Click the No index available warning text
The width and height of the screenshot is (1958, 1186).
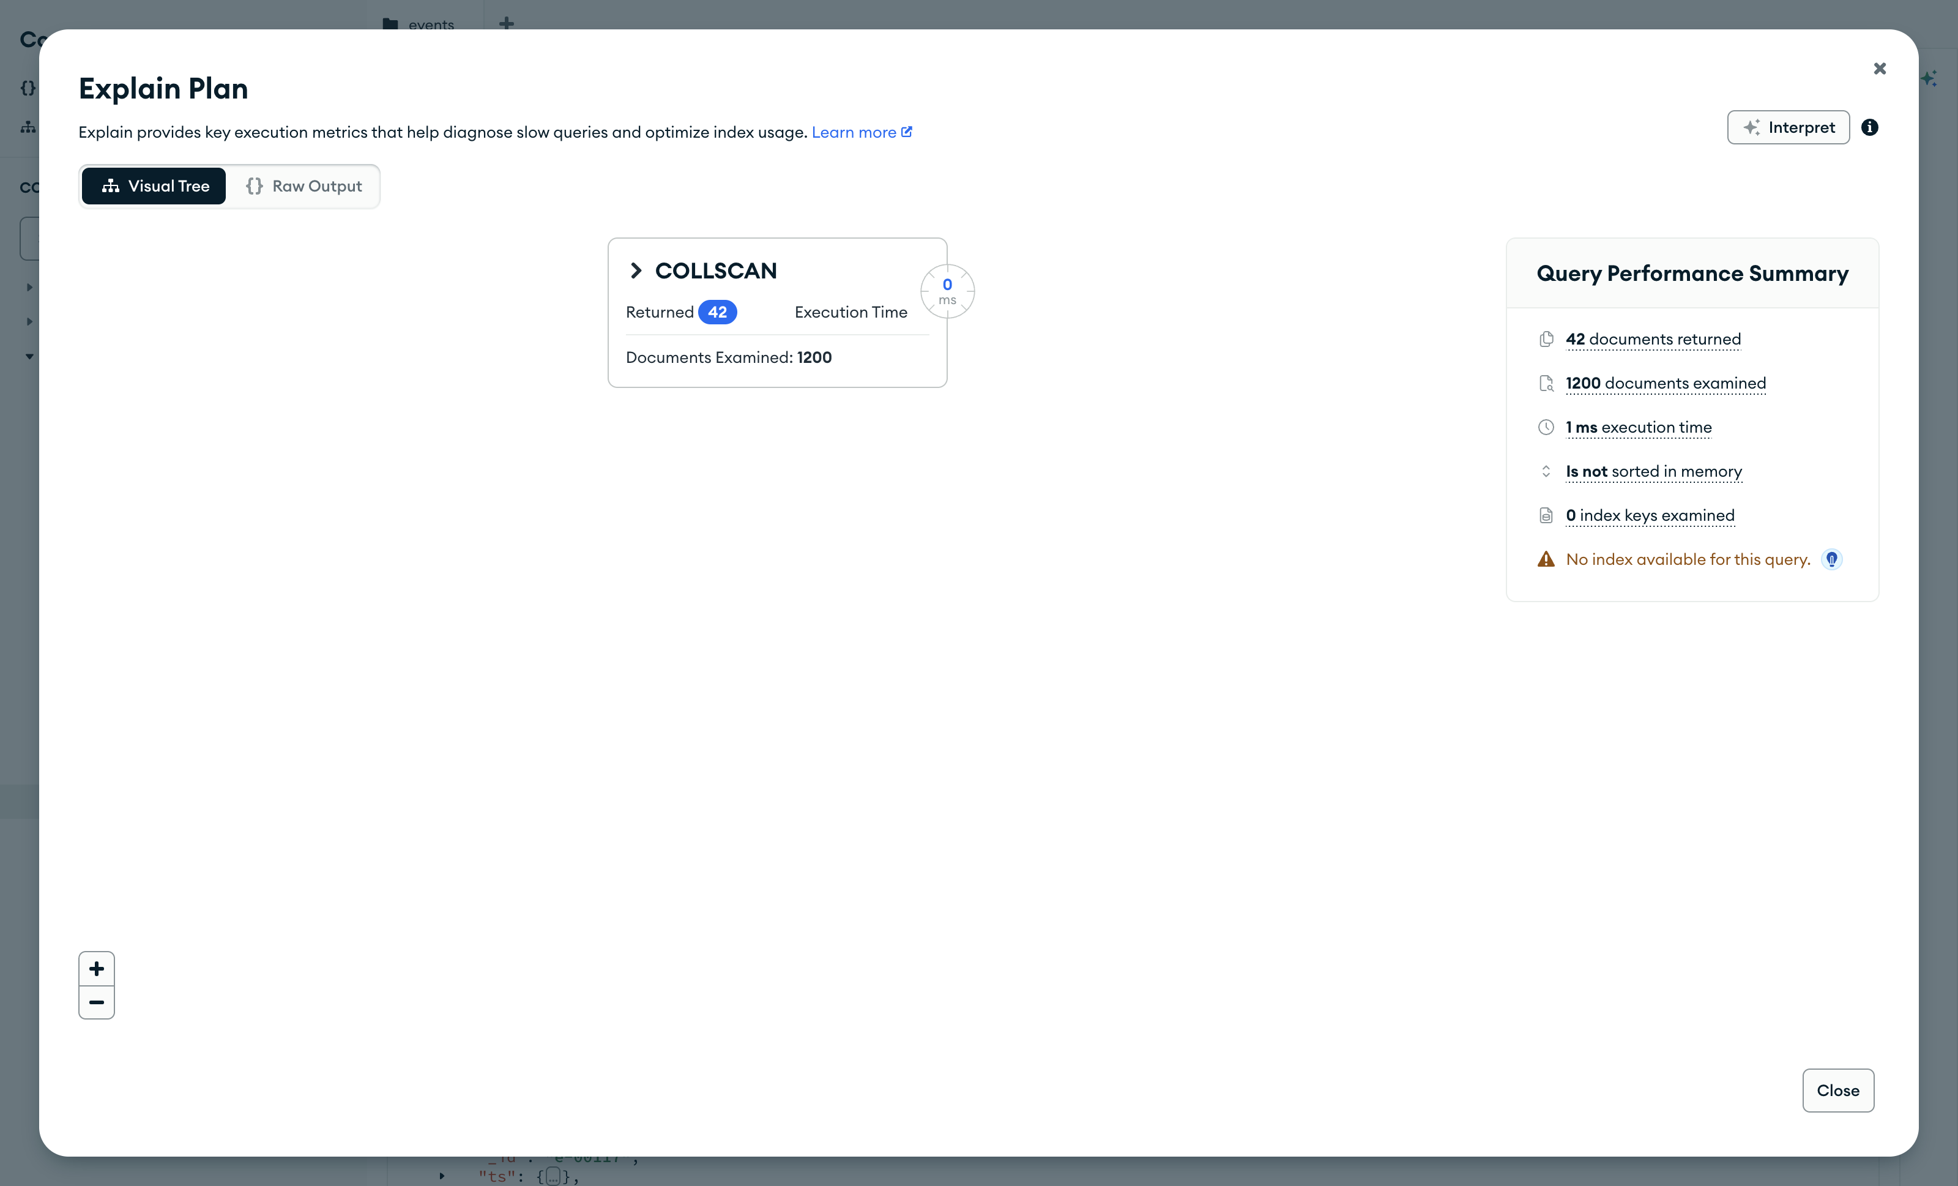(x=1688, y=559)
